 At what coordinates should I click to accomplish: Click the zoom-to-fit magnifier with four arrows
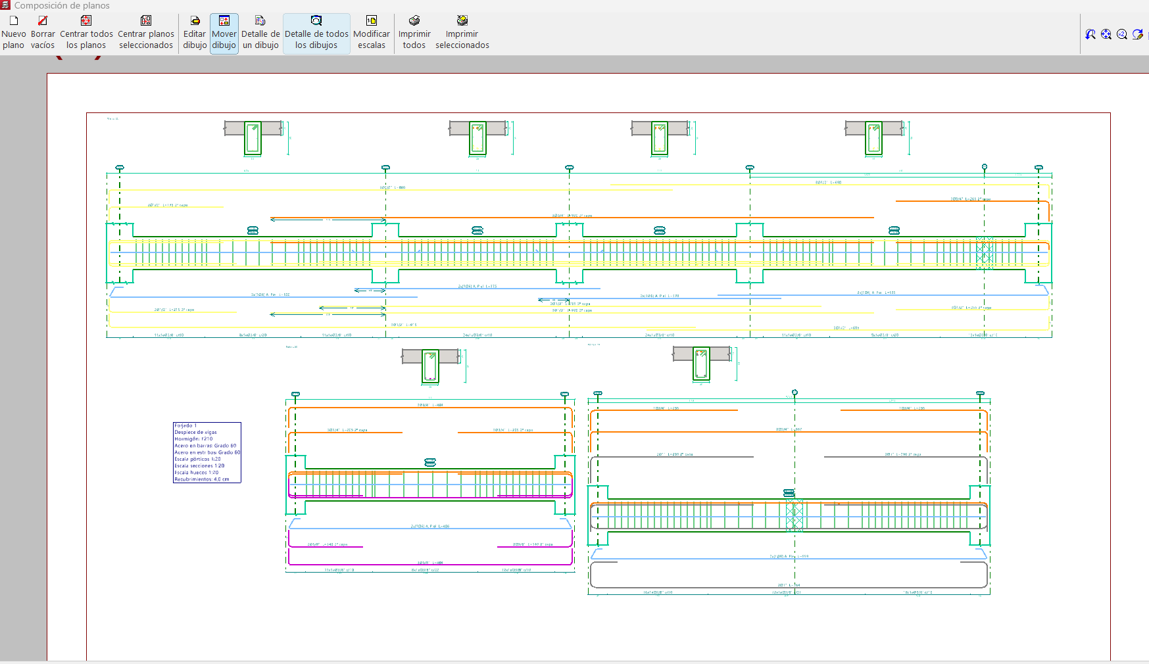(1106, 35)
